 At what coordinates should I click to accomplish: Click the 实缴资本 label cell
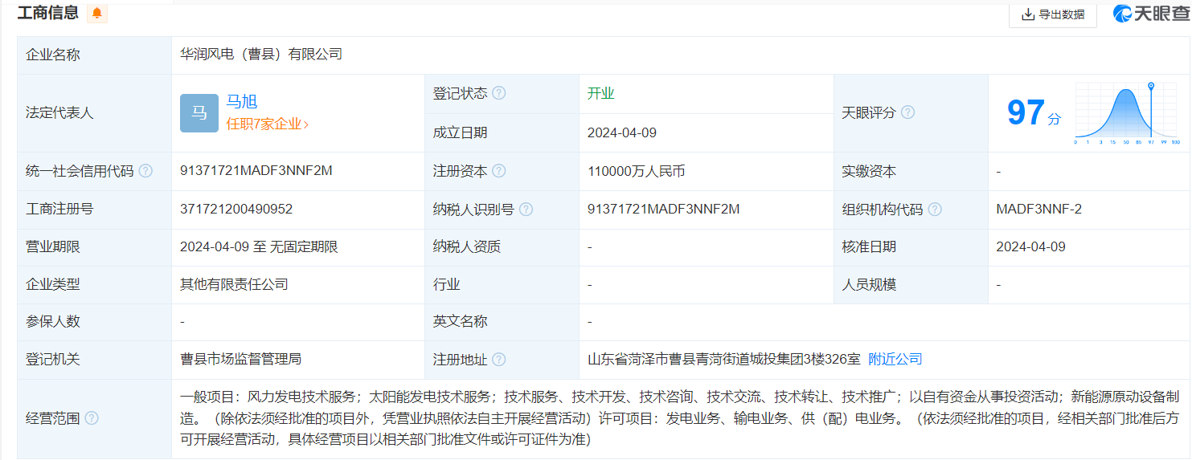coord(911,171)
